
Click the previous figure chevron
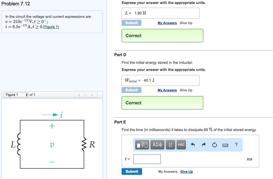point(79,95)
